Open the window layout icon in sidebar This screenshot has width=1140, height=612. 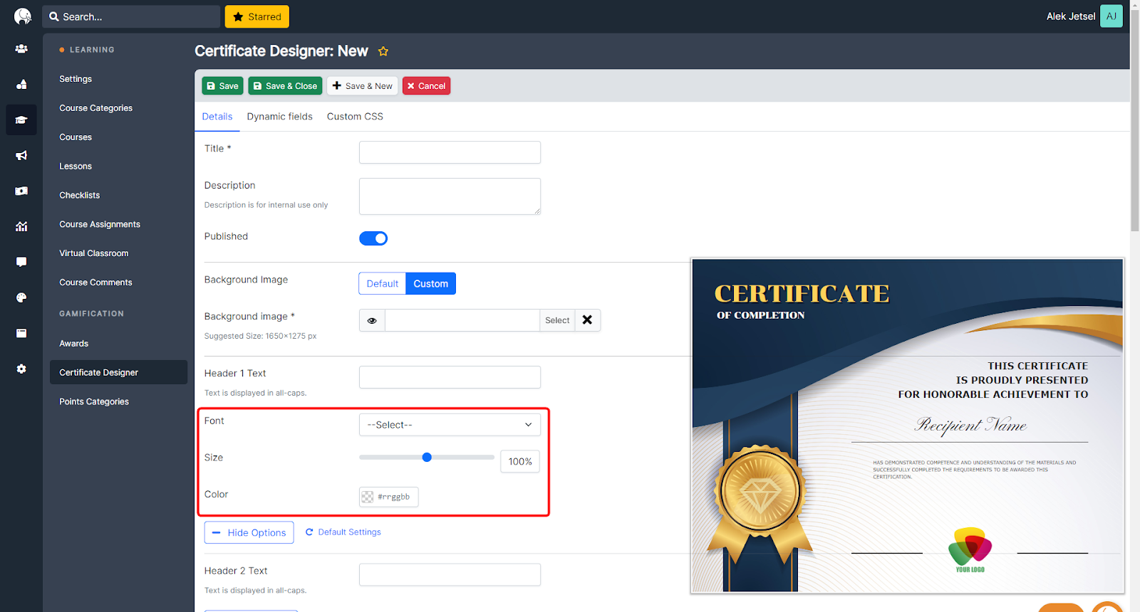pos(21,333)
